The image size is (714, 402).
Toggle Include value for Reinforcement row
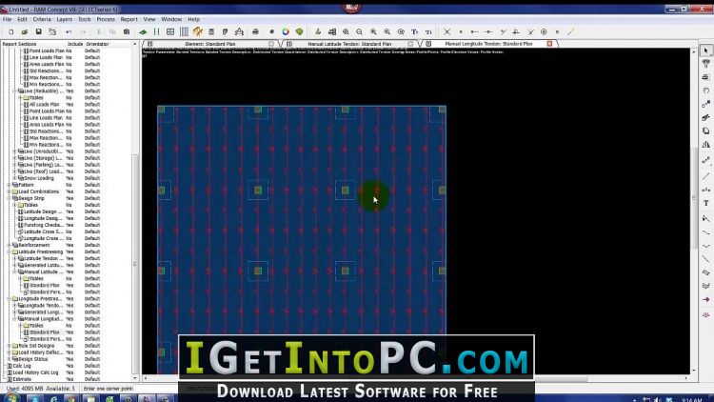tap(69, 245)
